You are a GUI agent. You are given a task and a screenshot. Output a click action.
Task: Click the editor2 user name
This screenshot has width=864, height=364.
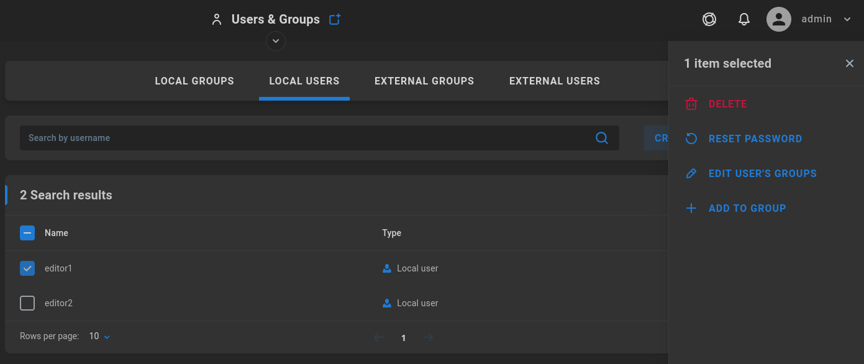point(58,303)
